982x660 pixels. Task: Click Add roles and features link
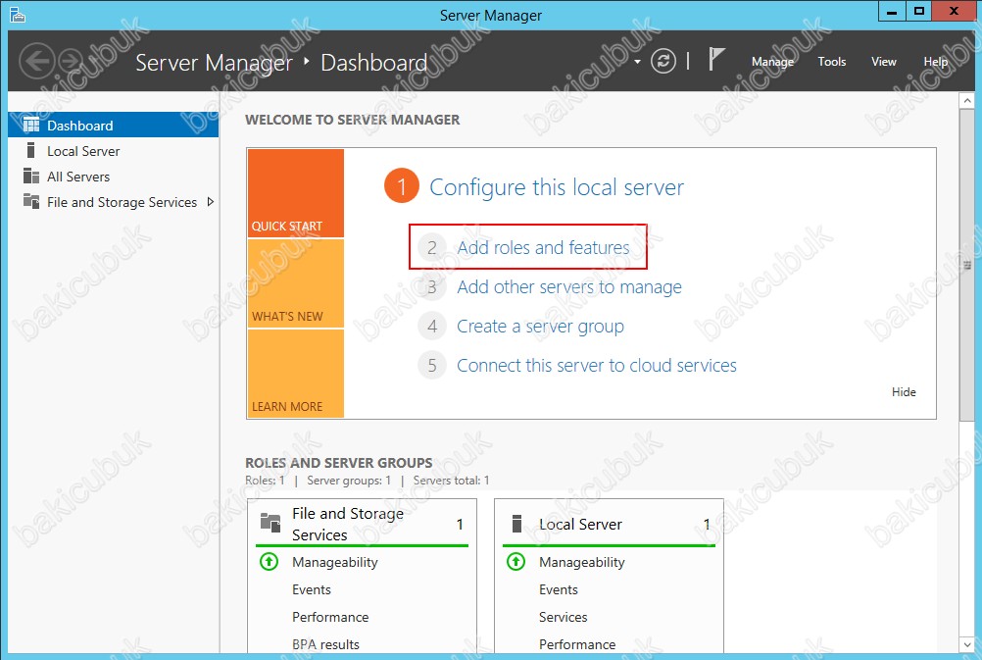click(543, 247)
